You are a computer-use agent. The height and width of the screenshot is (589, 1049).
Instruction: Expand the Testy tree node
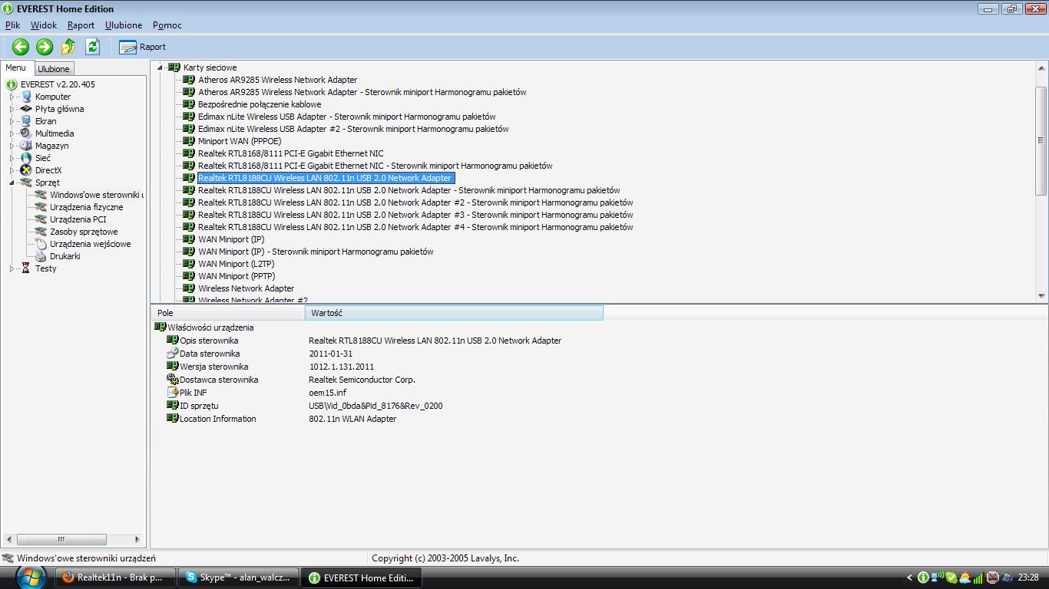pos(12,268)
